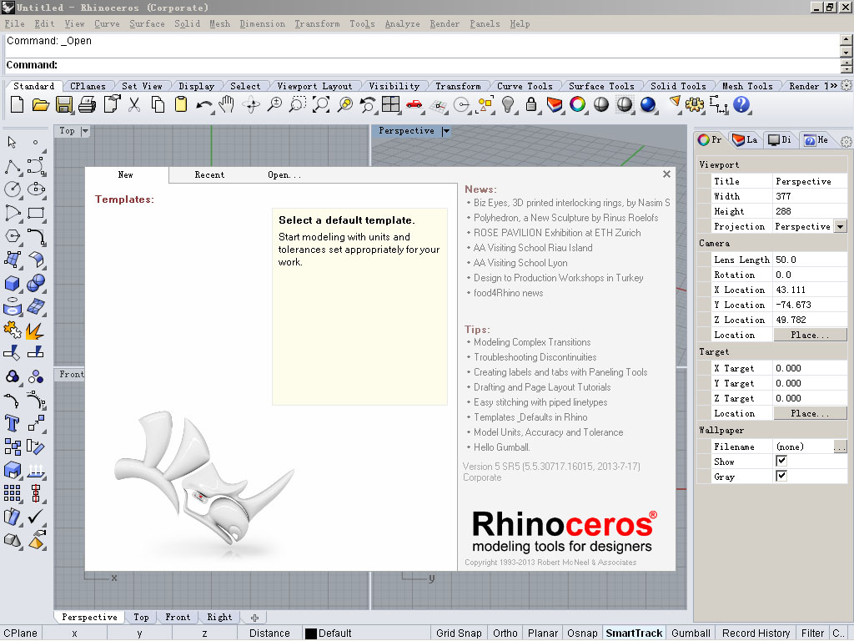
Task: Click the New file icon in toolbar
Action: (17, 104)
